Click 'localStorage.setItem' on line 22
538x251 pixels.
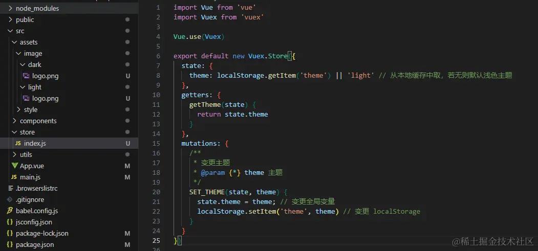click(x=236, y=212)
